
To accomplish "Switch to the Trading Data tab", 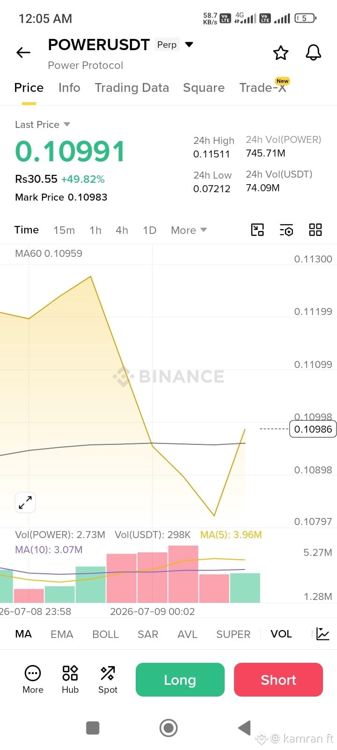I will tap(132, 88).
